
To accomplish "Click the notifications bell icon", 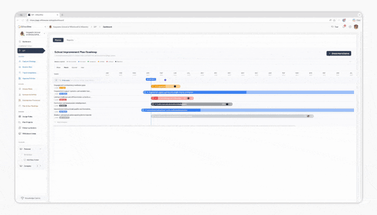I will (344, 26).
